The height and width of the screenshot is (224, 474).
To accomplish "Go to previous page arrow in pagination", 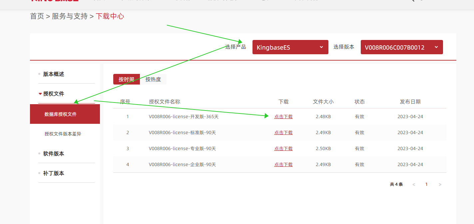I will (x=414, y=184).
